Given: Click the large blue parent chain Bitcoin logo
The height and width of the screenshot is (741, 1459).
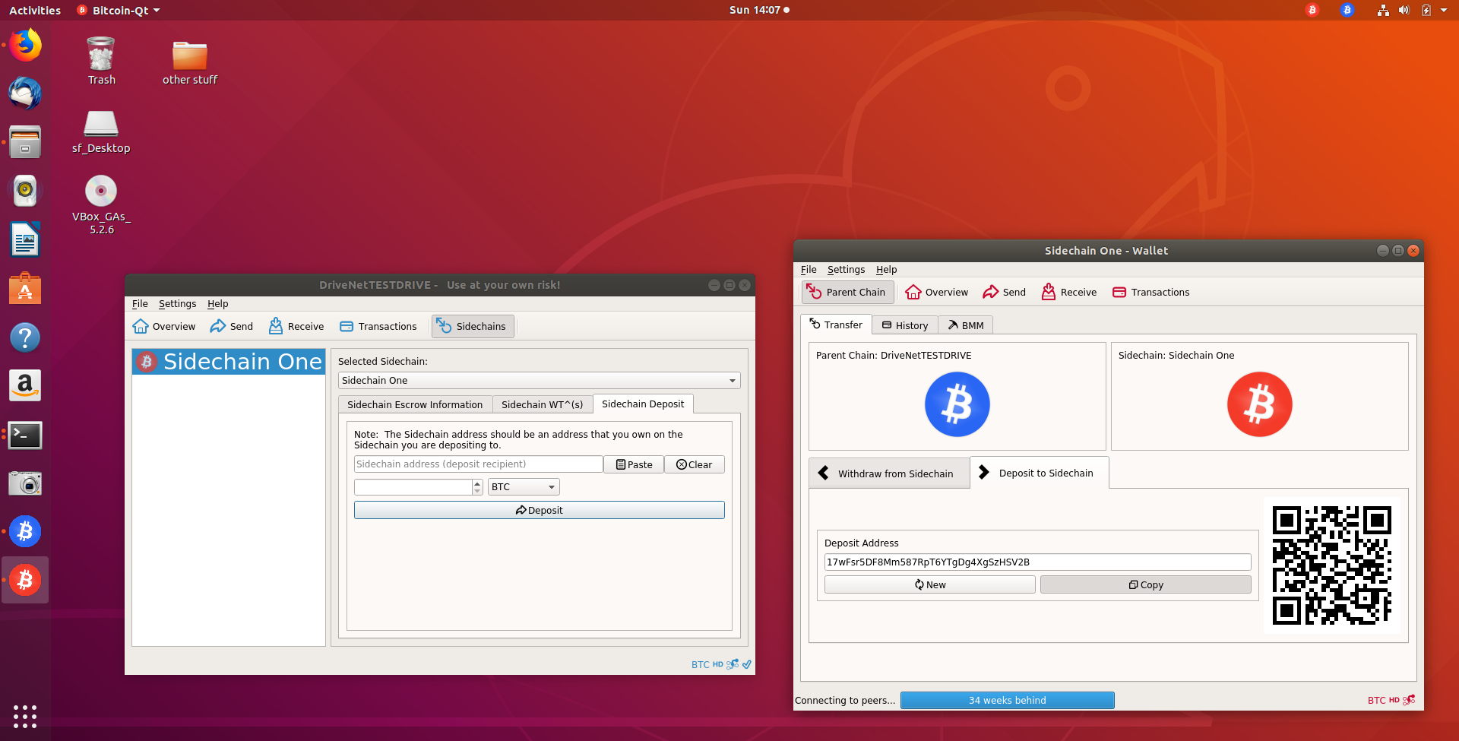Looking at the screenshot, I should 957,404.
